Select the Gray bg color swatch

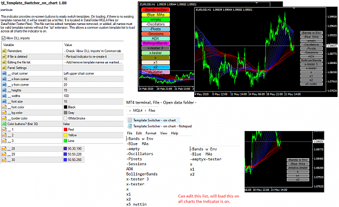(66, 113)
